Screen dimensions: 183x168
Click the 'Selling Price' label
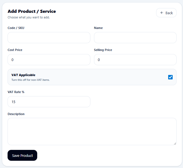pyautogui.click(x=103, y=50)
